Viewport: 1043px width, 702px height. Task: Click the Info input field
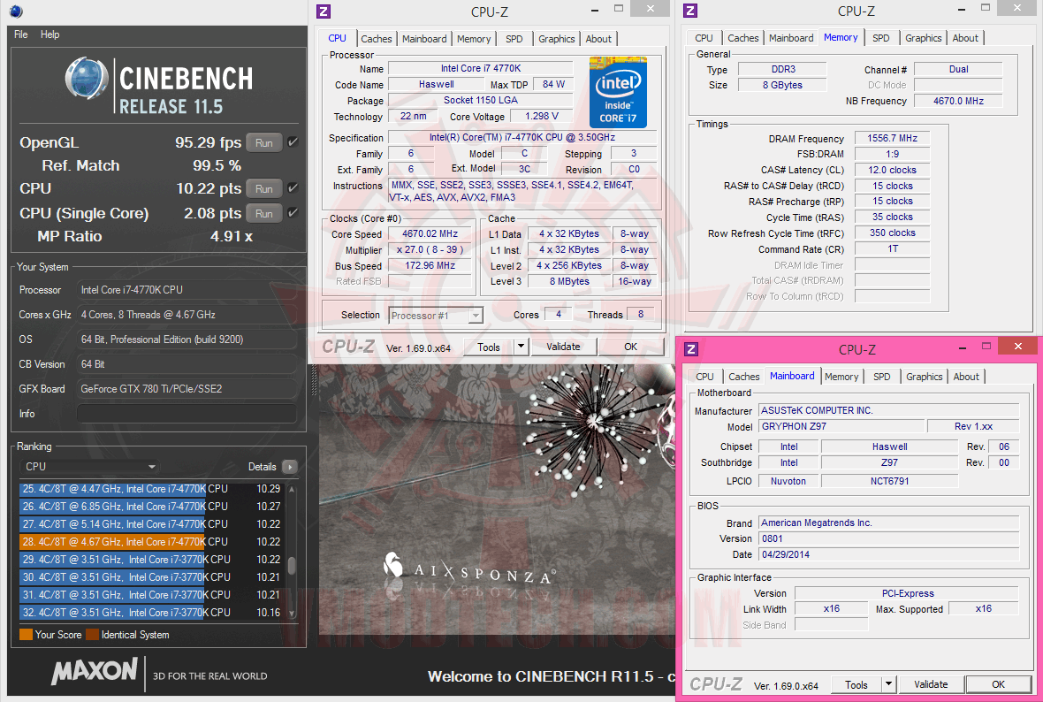click(x=187, y=414)
